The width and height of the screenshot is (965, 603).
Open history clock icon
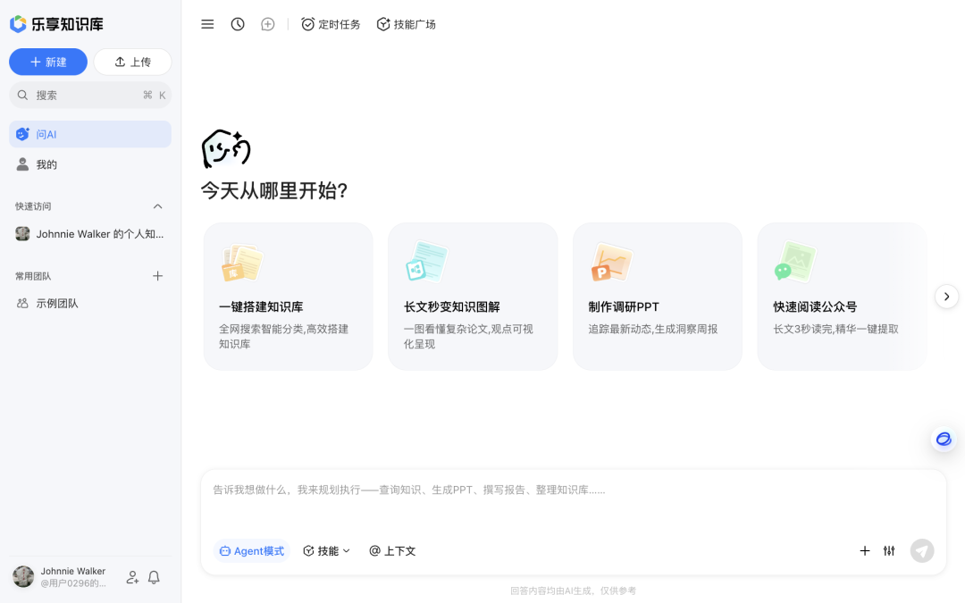tap(238, 24)
